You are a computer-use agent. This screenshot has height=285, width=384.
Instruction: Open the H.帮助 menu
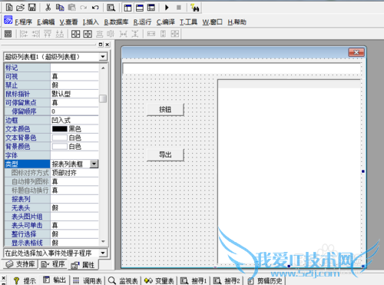coord(237,22)
